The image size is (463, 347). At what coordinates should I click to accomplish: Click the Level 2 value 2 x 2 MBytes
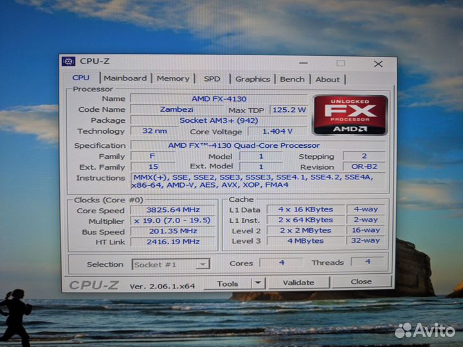tap(305, 231)
